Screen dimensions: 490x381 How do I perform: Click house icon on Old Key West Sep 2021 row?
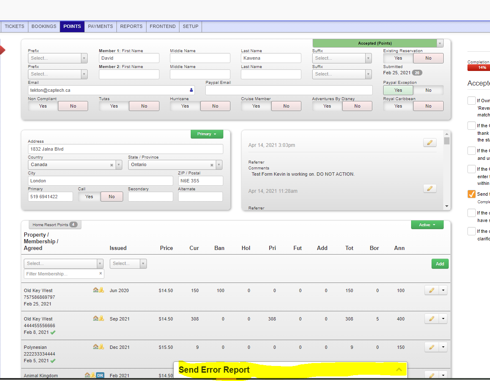(x=96, y=318)
